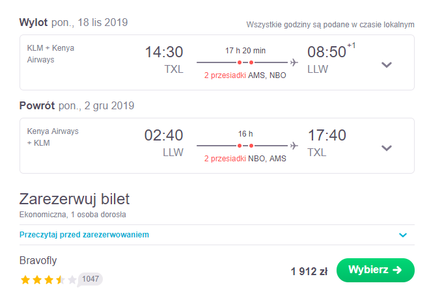Click the 1 912 zł price

coord(309,272)
